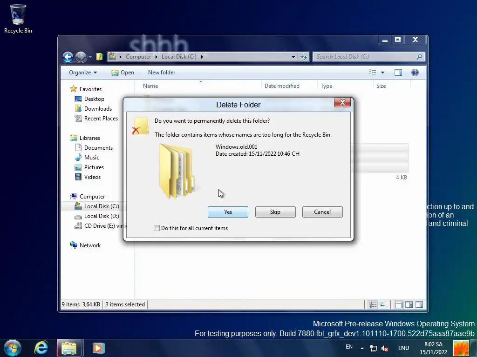Refresh the Local Disk (C:) view

tap(304, 57)
